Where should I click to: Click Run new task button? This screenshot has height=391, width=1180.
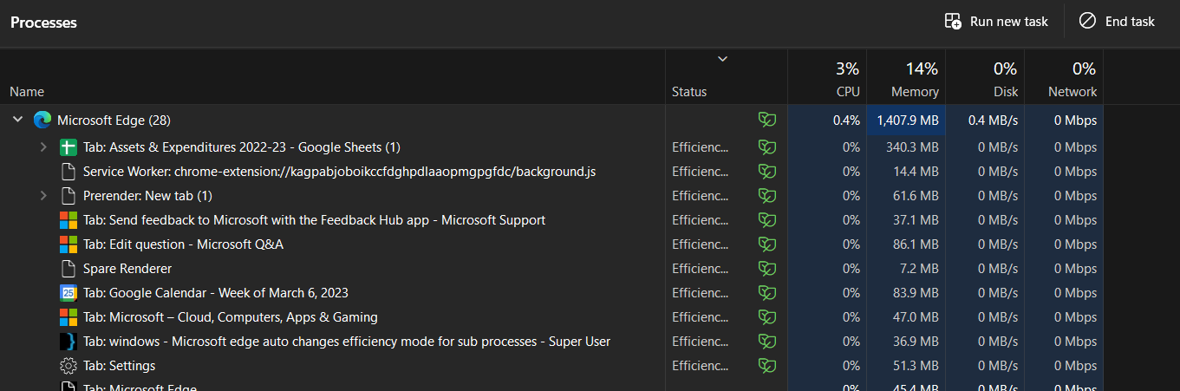point(996,22)
